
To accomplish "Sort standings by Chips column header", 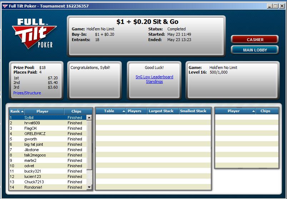I will (78, 111).
